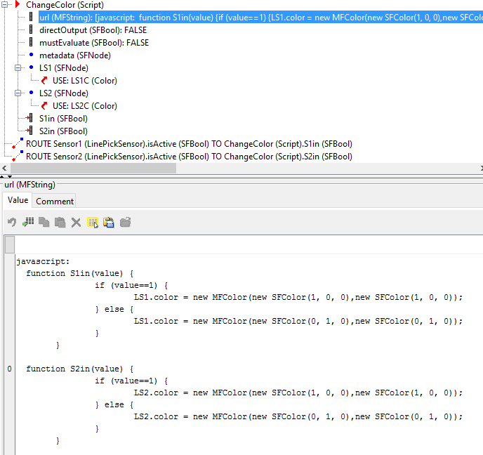Collapse the LS1 SFNode branch
483x455 pixels.
click(18, 68)
